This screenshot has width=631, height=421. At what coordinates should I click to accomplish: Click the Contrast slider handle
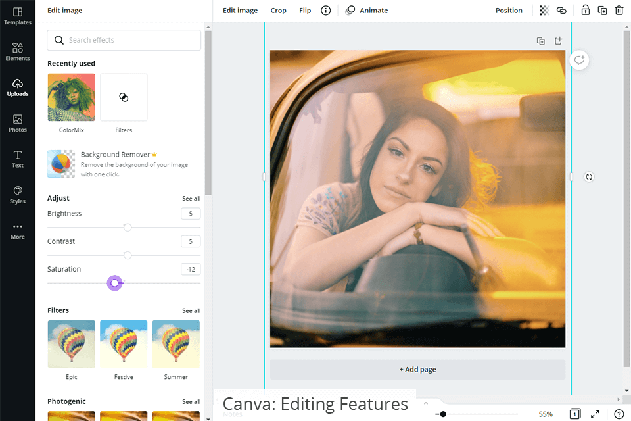pos(128,255)
